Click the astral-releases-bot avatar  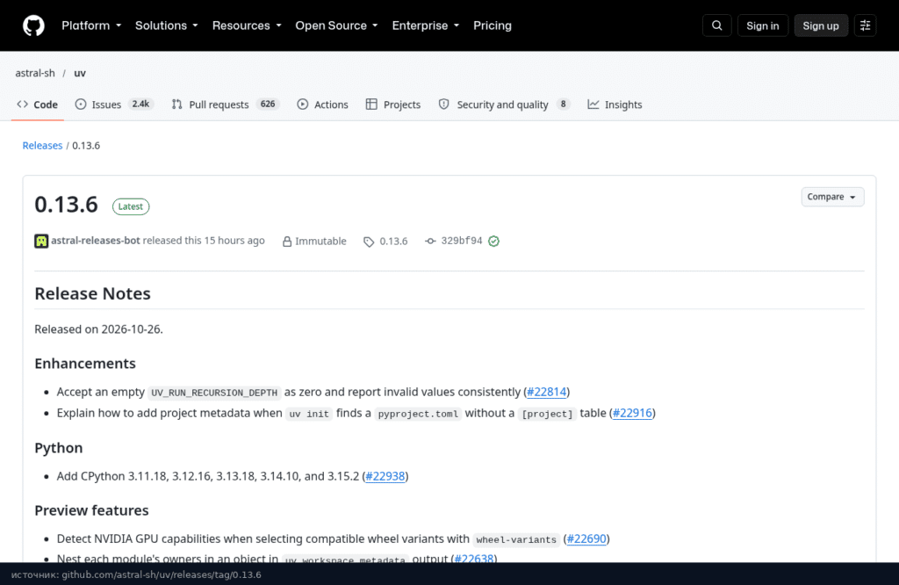pos(41,241)
